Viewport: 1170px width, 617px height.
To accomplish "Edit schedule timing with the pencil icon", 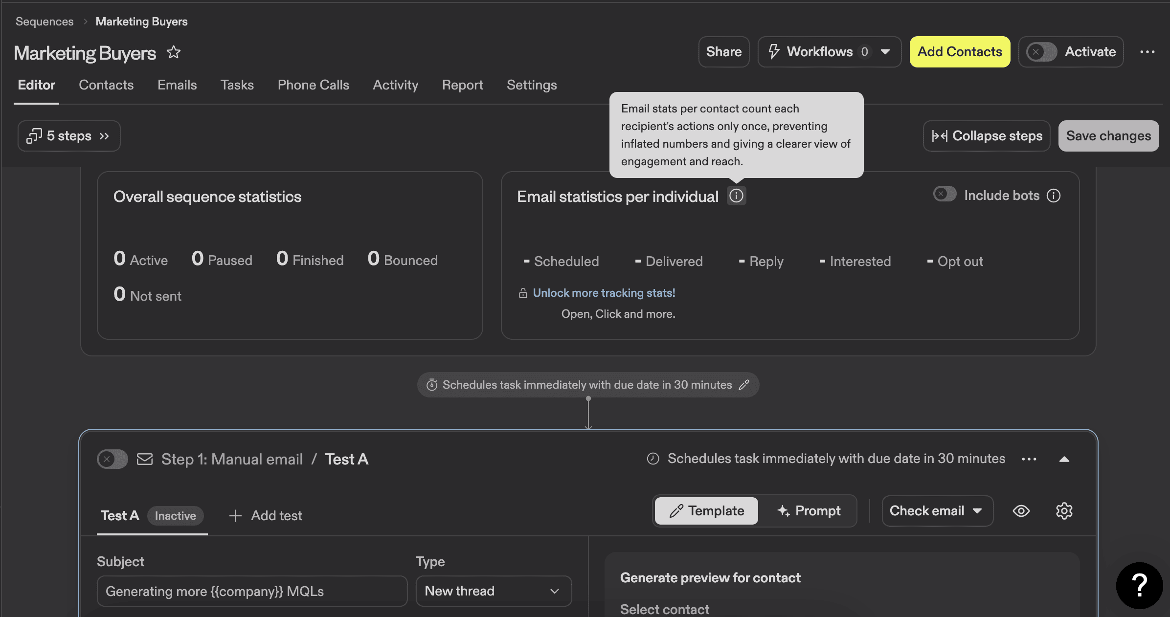I will click(x=744, y=385).
